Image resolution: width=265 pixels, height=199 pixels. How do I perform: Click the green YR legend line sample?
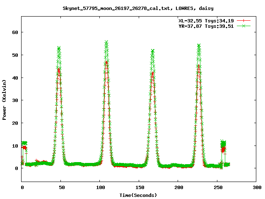(x=244, y=26)
